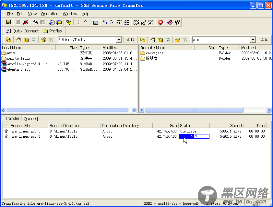Select Auto transfer mode icon

pyautogui.click(x=150, y=22)
